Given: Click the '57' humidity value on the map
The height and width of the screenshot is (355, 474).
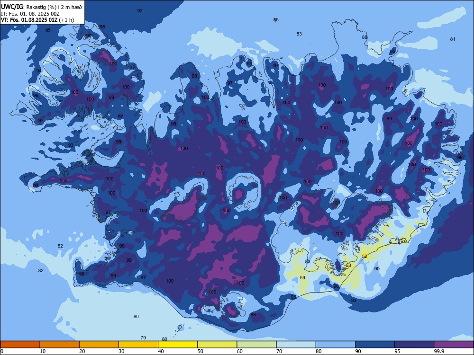Looking at the screenshot, I should [403, 240].
